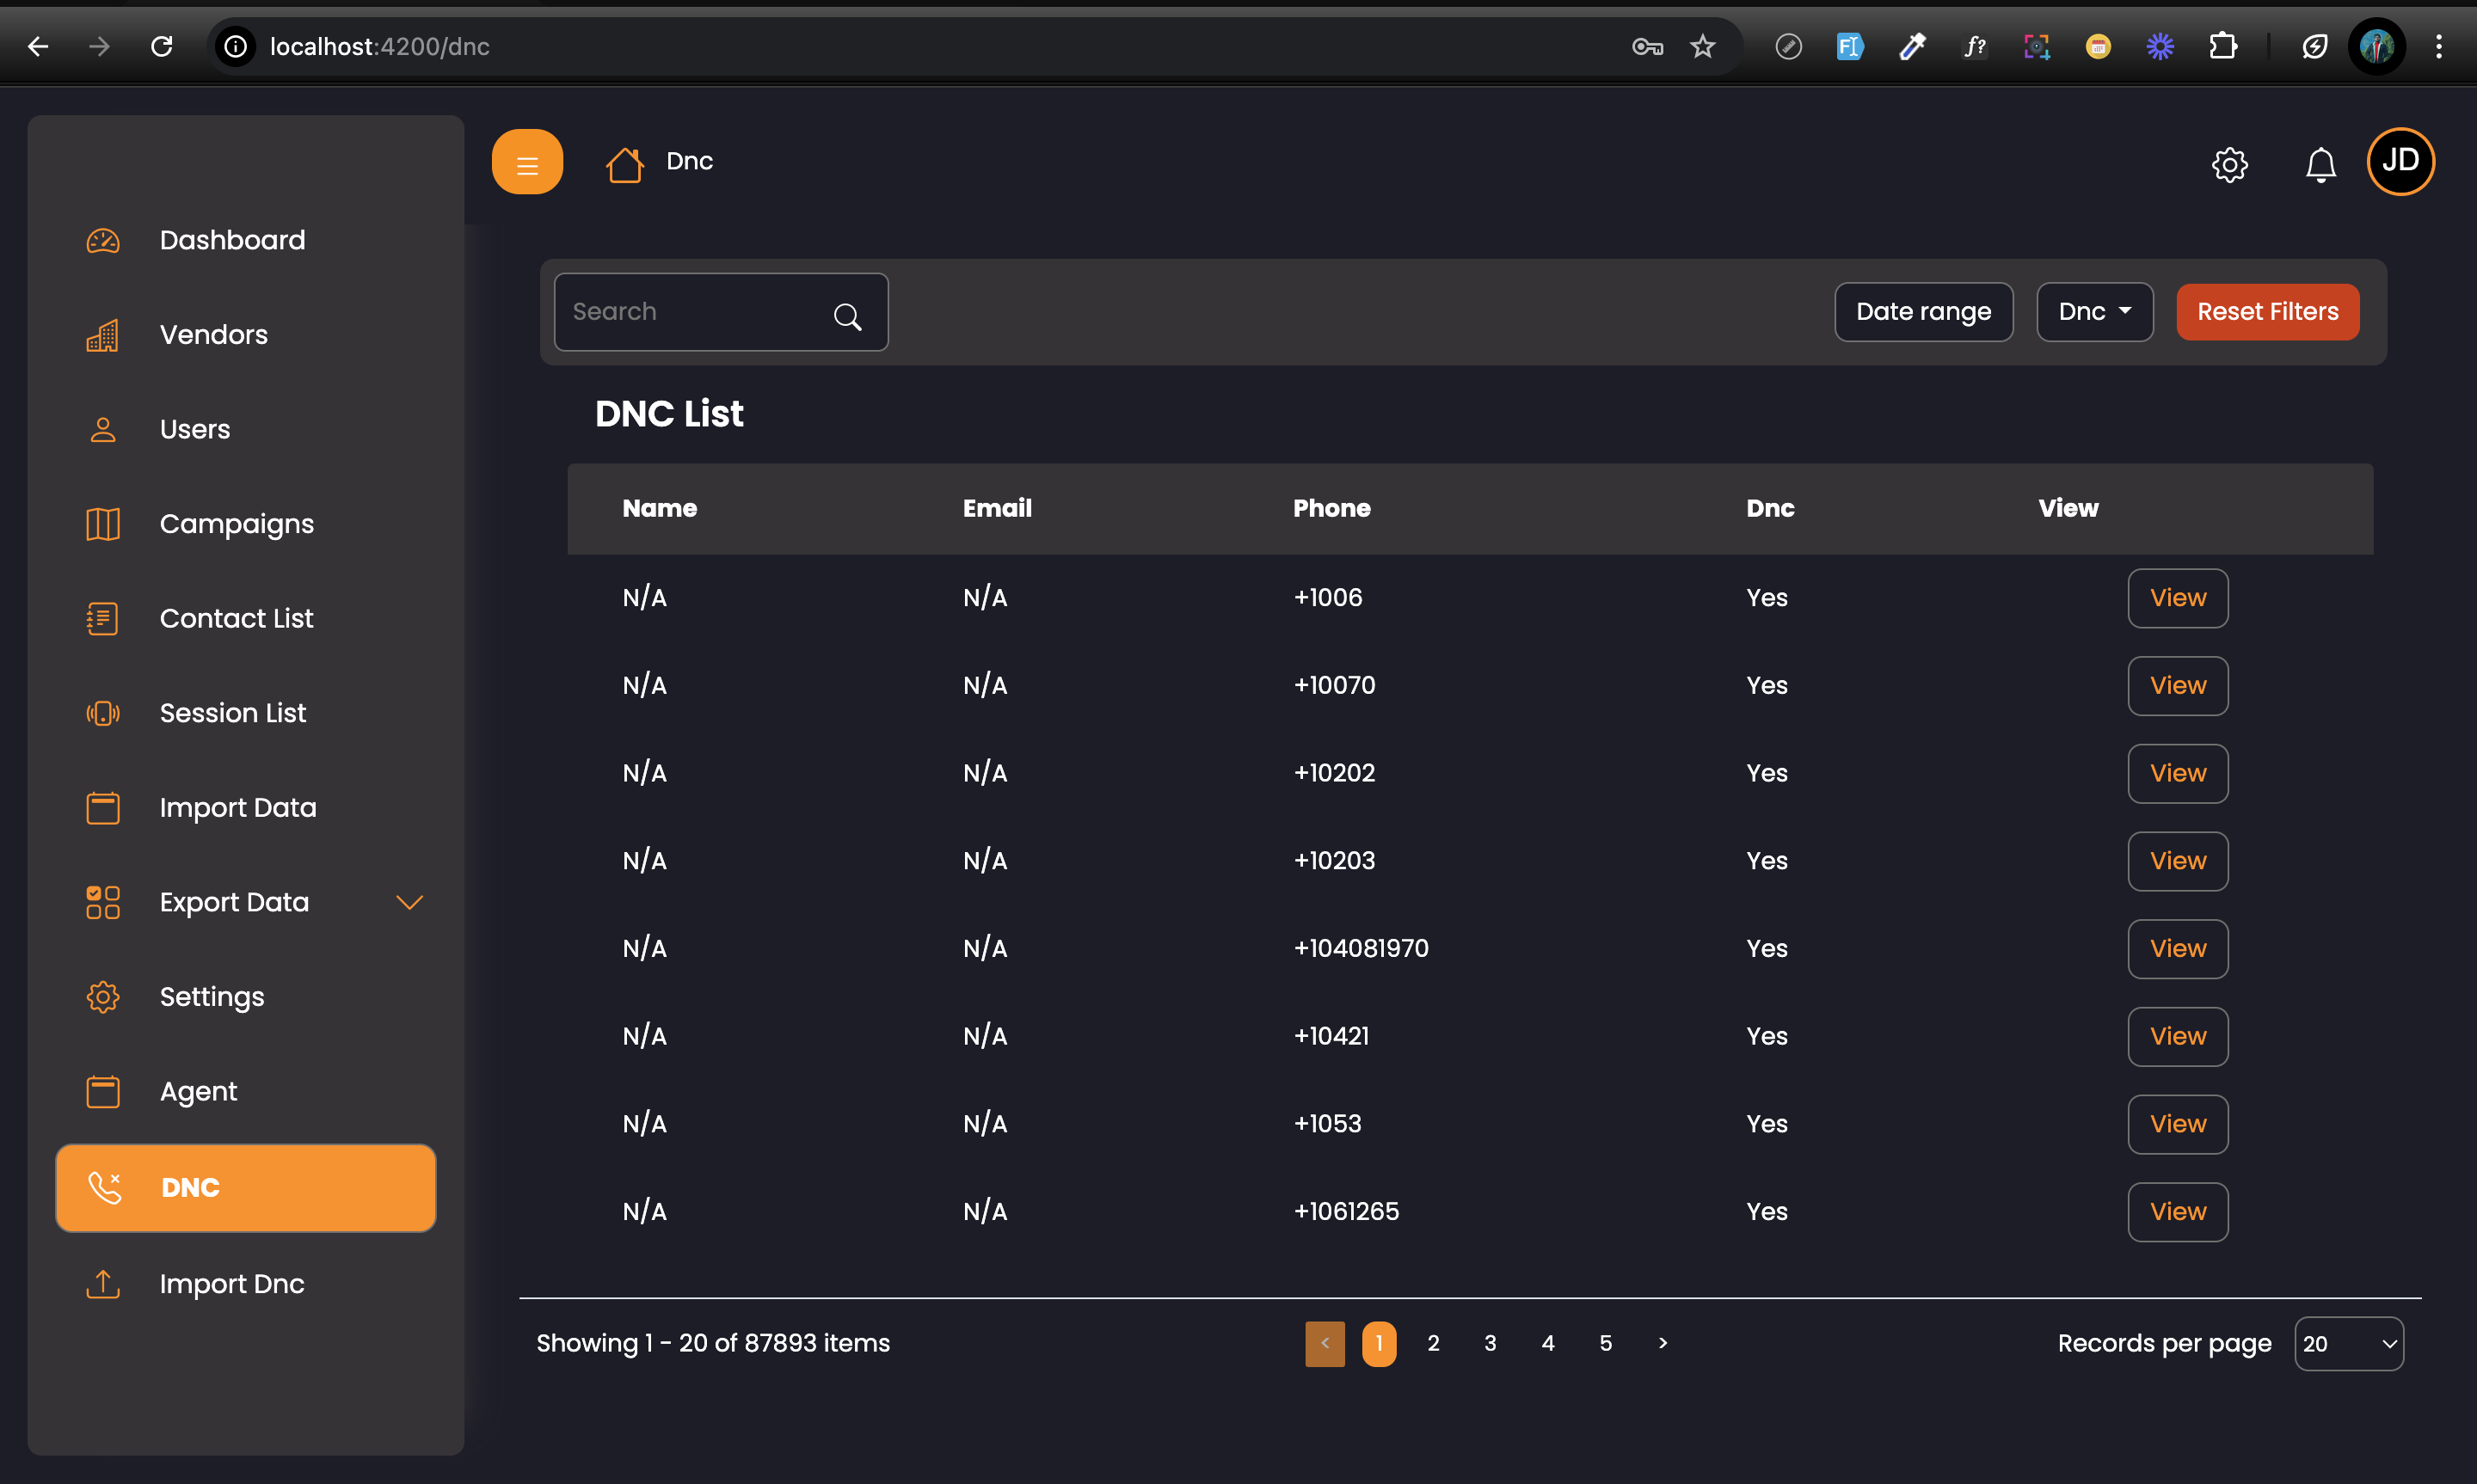Click the browser back arrow
The height and width of the screenshot is (1484, 2477).
[38, 46]
